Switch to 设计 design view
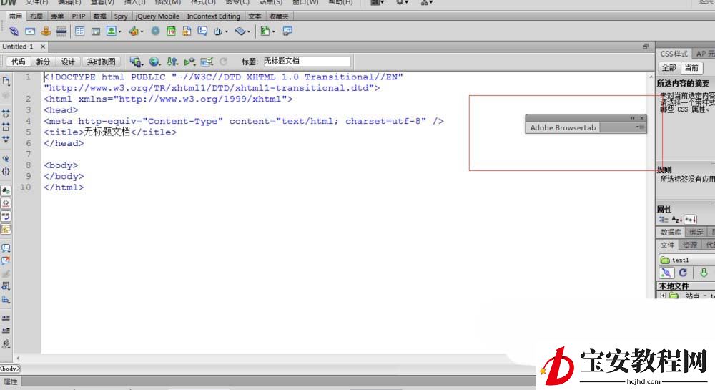715x390 pixels. click(68, 62)
